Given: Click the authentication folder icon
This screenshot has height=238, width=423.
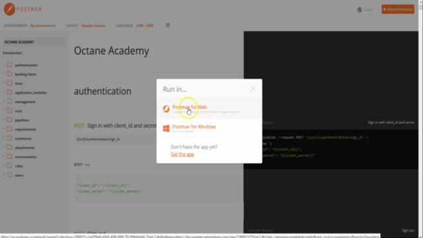Looking at the screenshot, I should [10, 65].
